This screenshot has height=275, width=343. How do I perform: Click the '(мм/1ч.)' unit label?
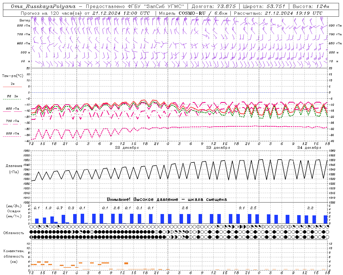coord(14,216)
